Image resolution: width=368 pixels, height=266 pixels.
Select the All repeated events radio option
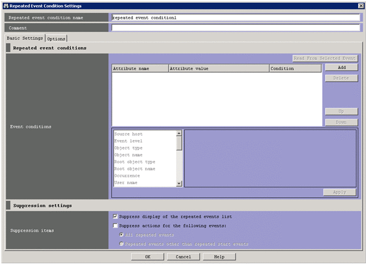pyautogui.click(x=122, y=235)
